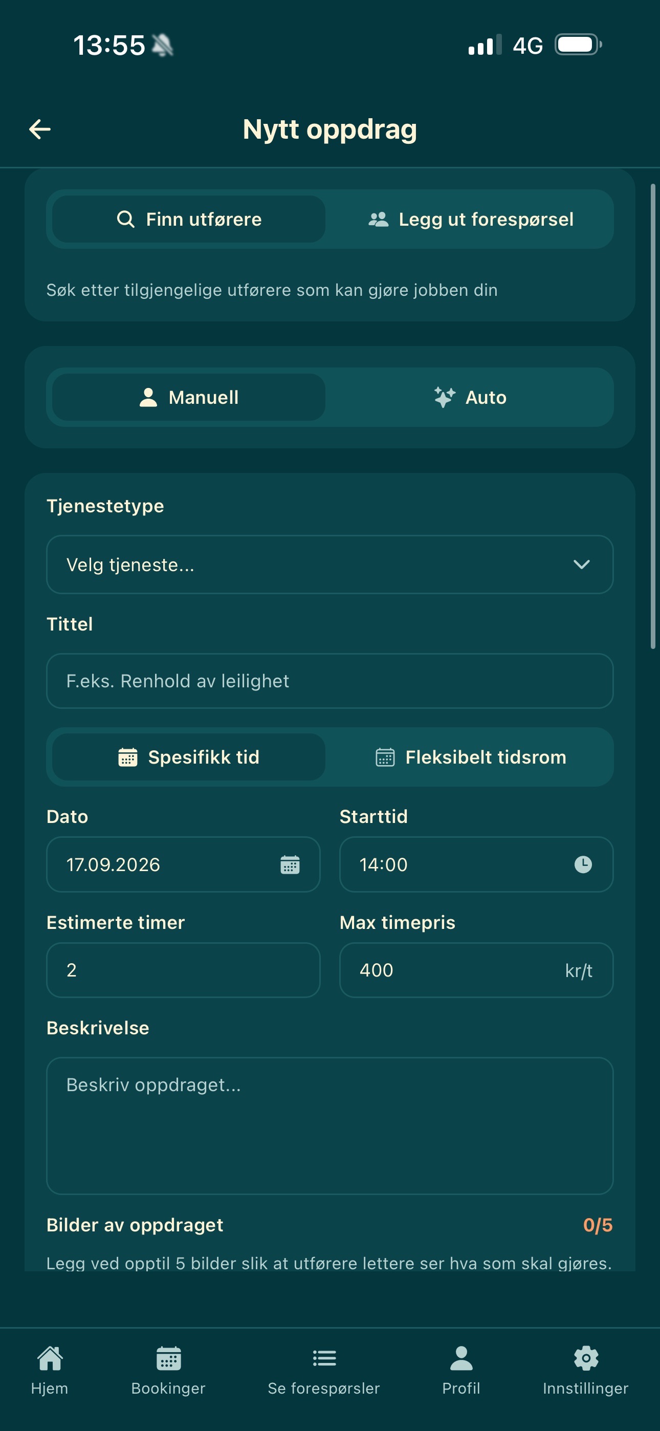Go back using the arrow icon
The image size is (660, 1431).
click(x=40, y=129)
